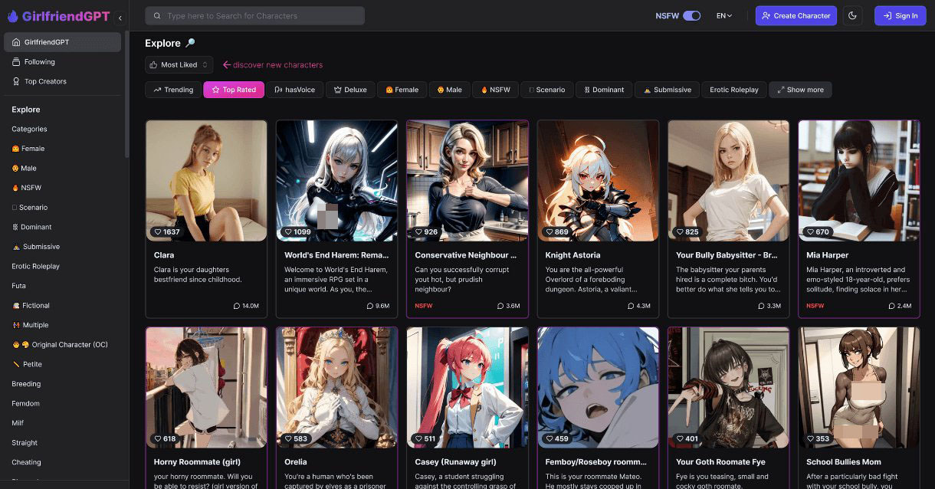
Task: Select the Top Rated tab
Action: (233, 90)
